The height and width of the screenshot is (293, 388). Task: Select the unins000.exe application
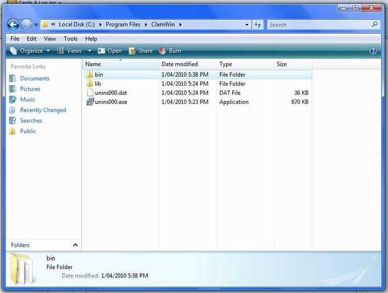coord(111,102)
